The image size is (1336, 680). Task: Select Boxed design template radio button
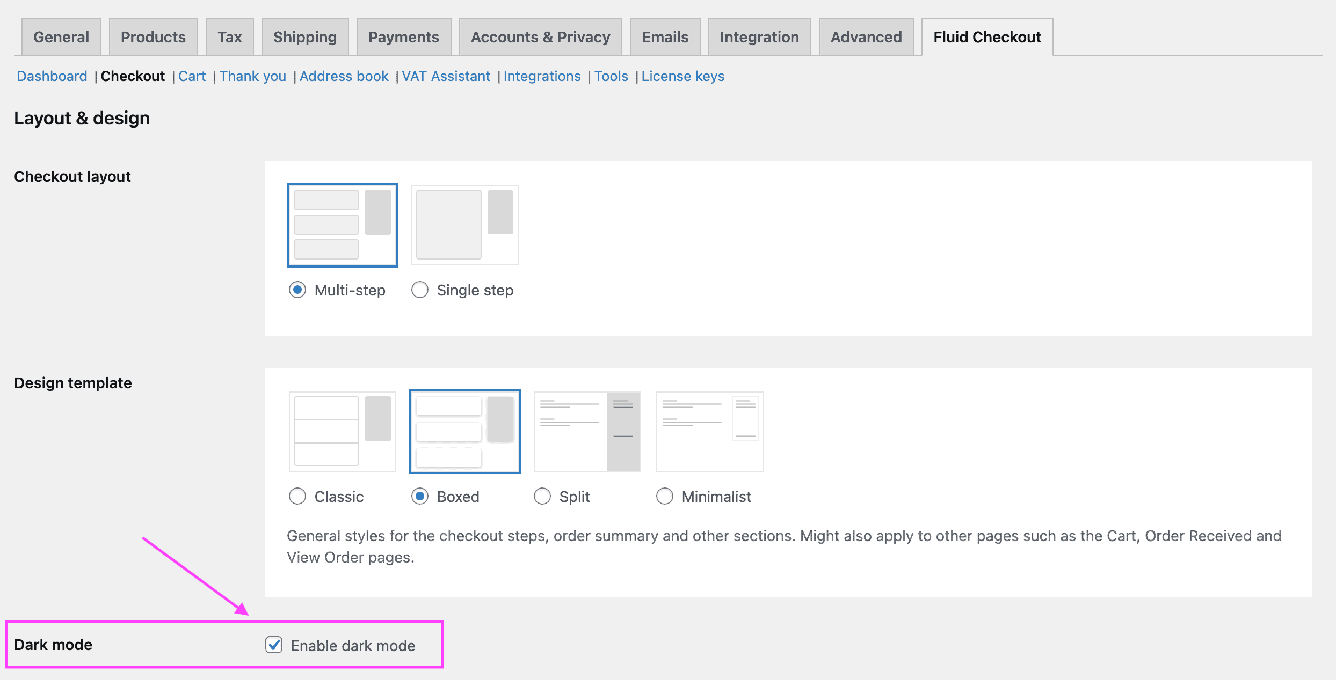click(420, 496)
